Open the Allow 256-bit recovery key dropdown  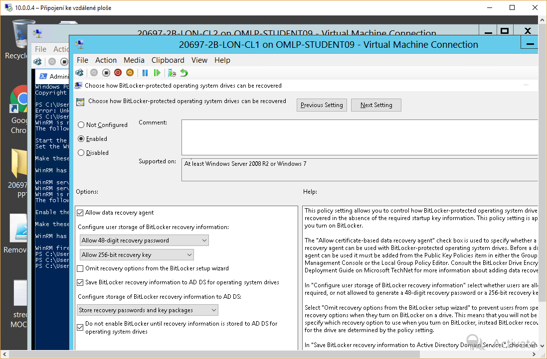137,255
